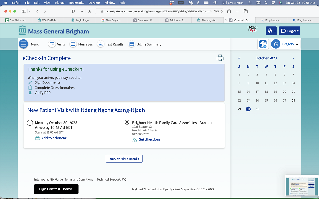The width and height of the screenshot is (319, 199).
Task: Expand the Gregory account dropdown
Action: pos(286,44)
